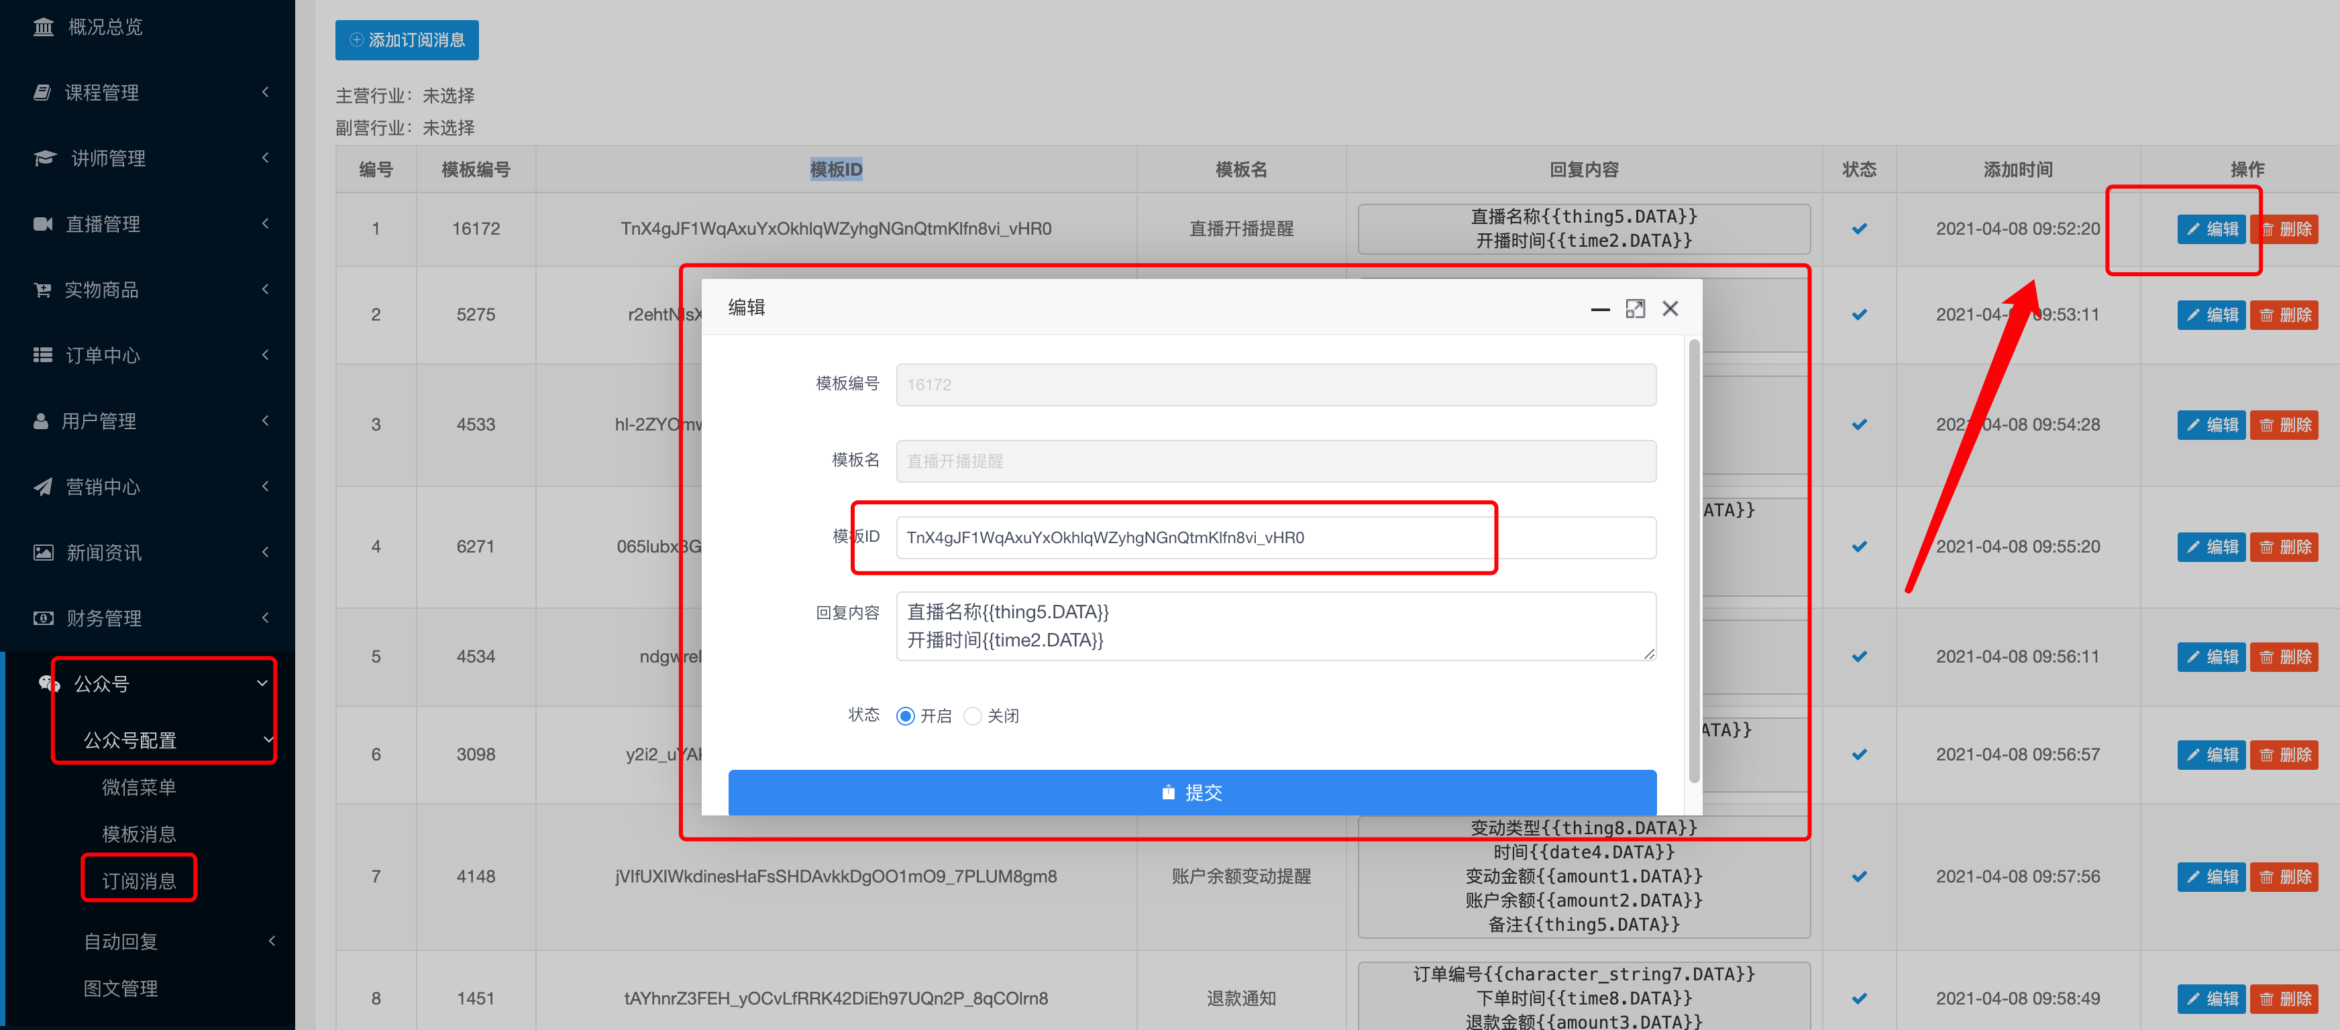Click the 用户管理 person icon
2340x1030 pixels.
pos(41,420)
